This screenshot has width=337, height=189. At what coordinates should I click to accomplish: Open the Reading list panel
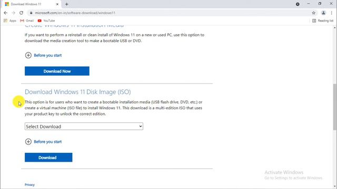pos(323,20)
